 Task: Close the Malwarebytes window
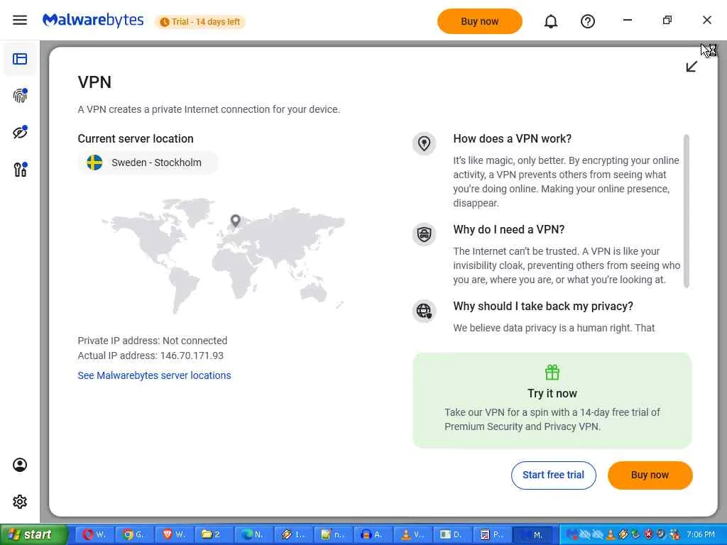tap(706, 21)
